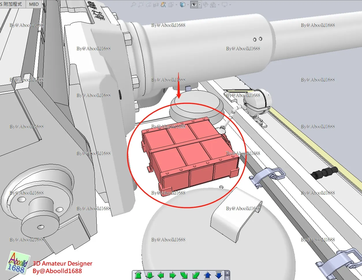362x280 pixels.
Task: Open the Section View tool
Action: pos(156,5)
